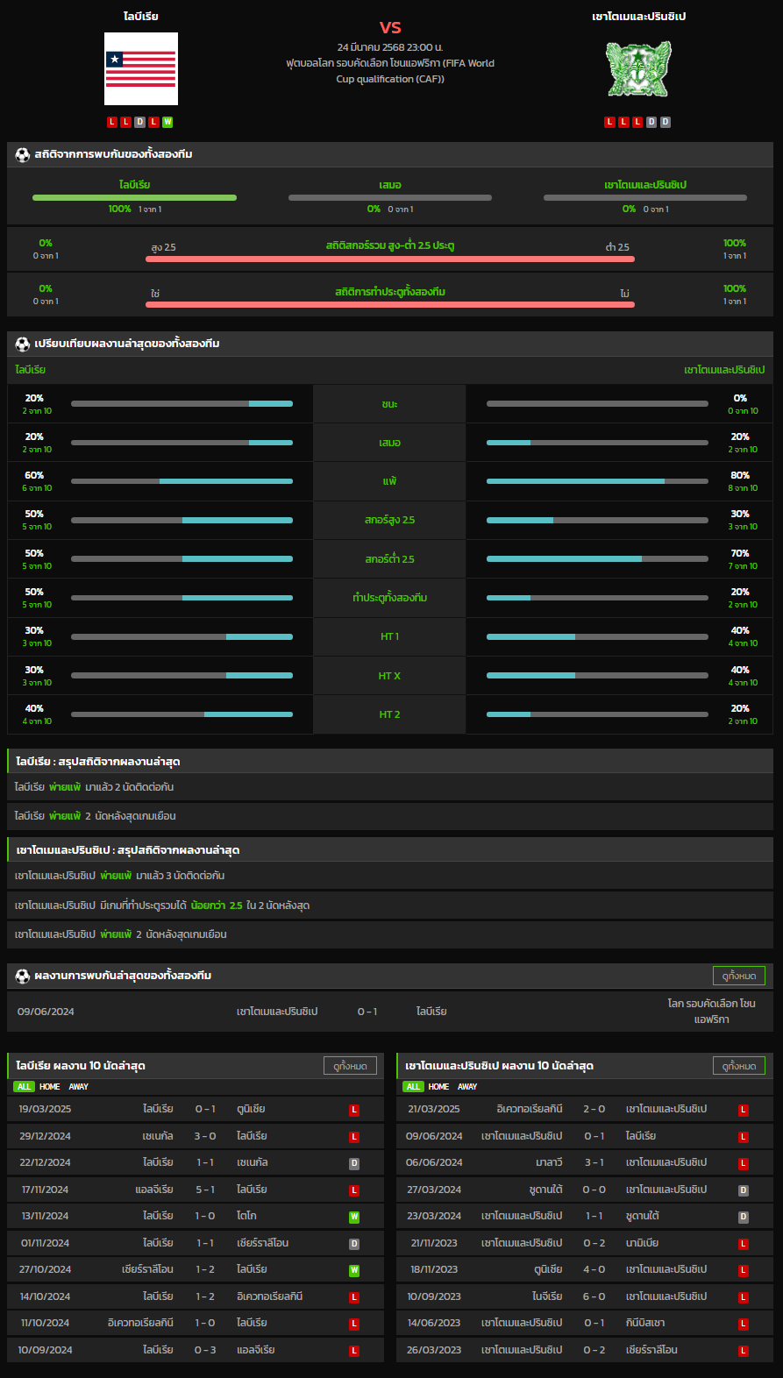Click the D result badge for 01/11/2024 Liberia match

pyautogui.click(x=354, y=1244)
